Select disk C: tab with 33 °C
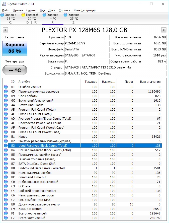169x223 pixels. (11, 19)
